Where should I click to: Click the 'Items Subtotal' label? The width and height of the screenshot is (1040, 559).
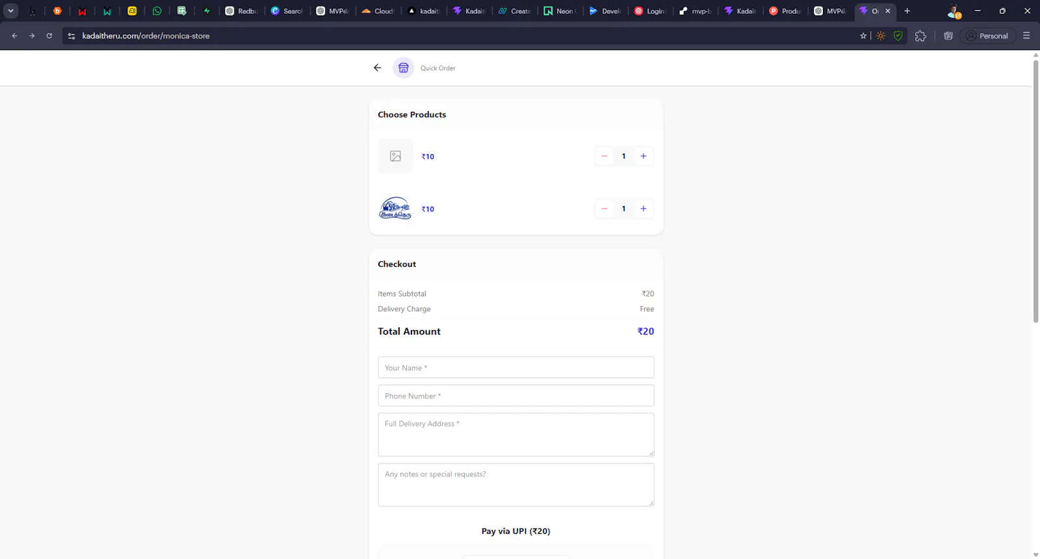coord(402,294)
